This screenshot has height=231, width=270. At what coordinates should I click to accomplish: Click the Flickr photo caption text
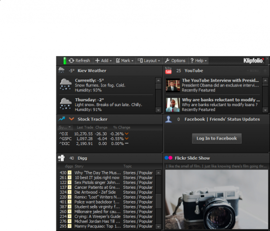click(216, 166)
